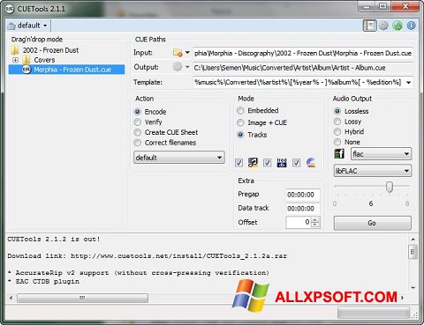Click the default profile icon
424x325 pixels.
(11, 26)
